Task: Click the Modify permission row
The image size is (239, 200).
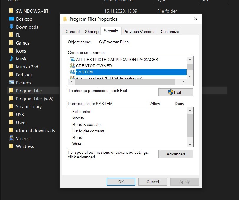Action: click(x=128, y=118)
